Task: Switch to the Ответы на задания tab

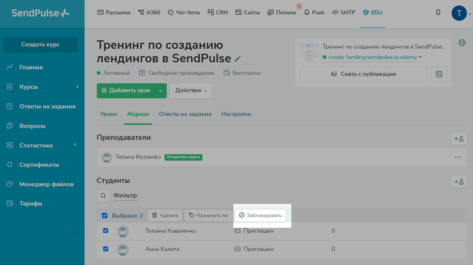Action: click(x=185, y=114)
